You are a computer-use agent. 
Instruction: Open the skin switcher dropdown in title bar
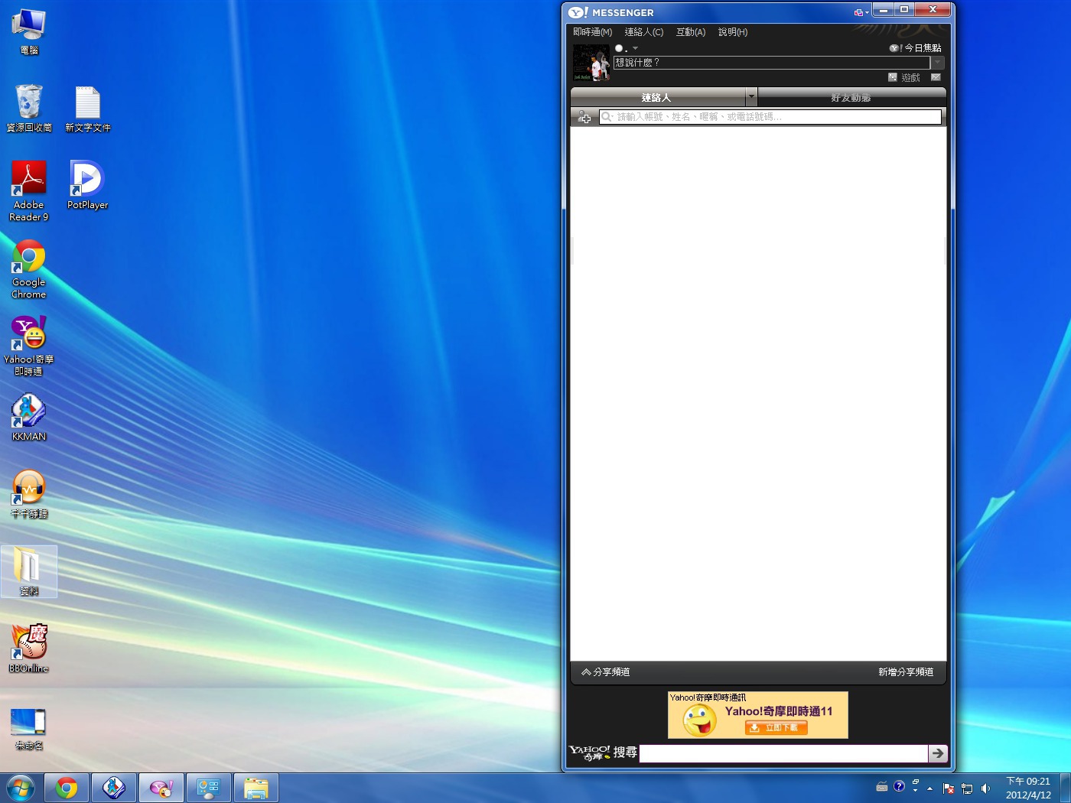point(861,12)
